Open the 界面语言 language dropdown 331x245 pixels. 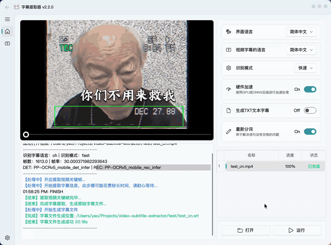pos(301,32)
